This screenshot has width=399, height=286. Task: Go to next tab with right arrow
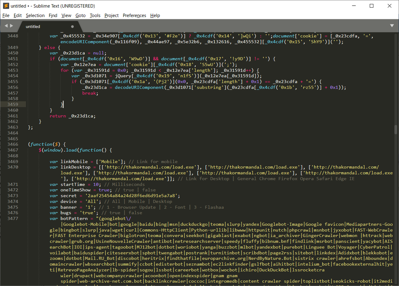[x=12, y=26]
